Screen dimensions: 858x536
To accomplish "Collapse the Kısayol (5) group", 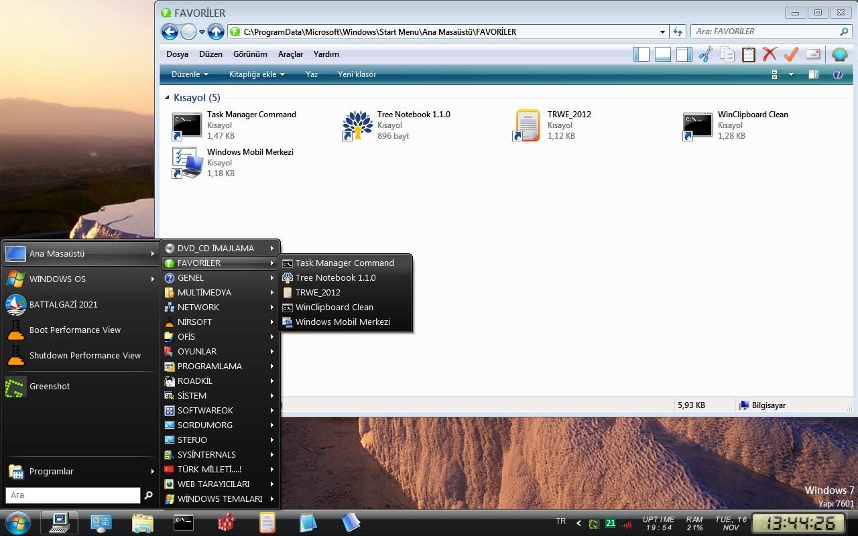I will pos(167,98).
